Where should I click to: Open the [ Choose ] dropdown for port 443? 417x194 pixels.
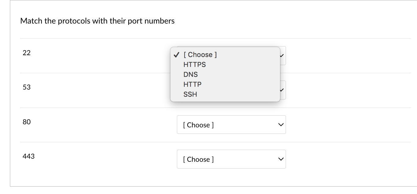coord(231,159)
